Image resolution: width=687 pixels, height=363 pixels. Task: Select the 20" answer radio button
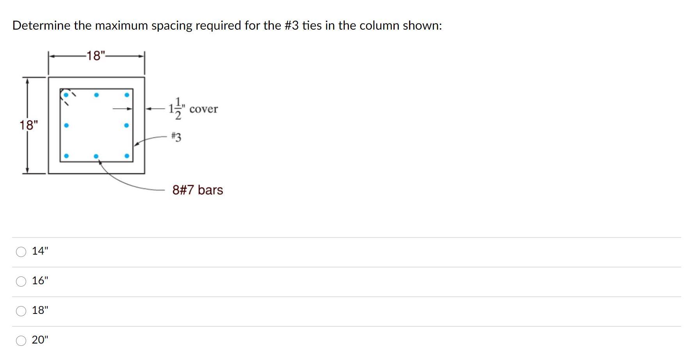[21, 340]
